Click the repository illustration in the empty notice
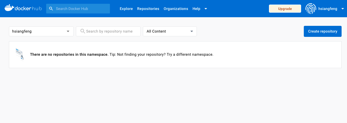This screenshot has height=123, width=347. point(19,54)
